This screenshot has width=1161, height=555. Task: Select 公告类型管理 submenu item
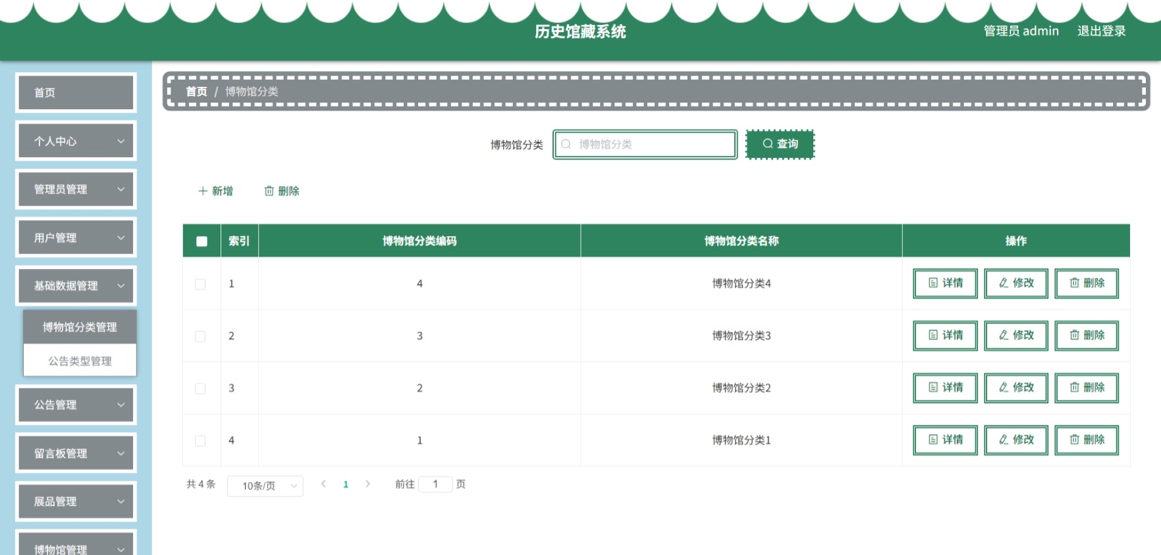[80, 360]
